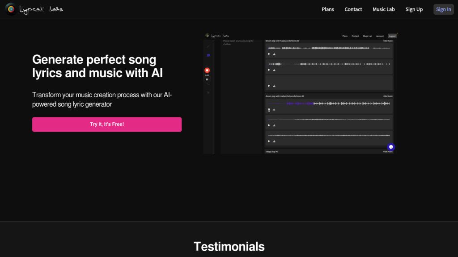
Task: Play the melancholy undertones track
Action: 269,110
